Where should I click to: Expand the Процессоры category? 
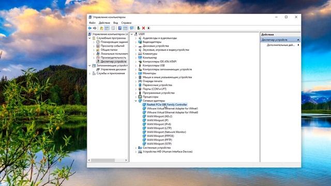coord(136,97)
